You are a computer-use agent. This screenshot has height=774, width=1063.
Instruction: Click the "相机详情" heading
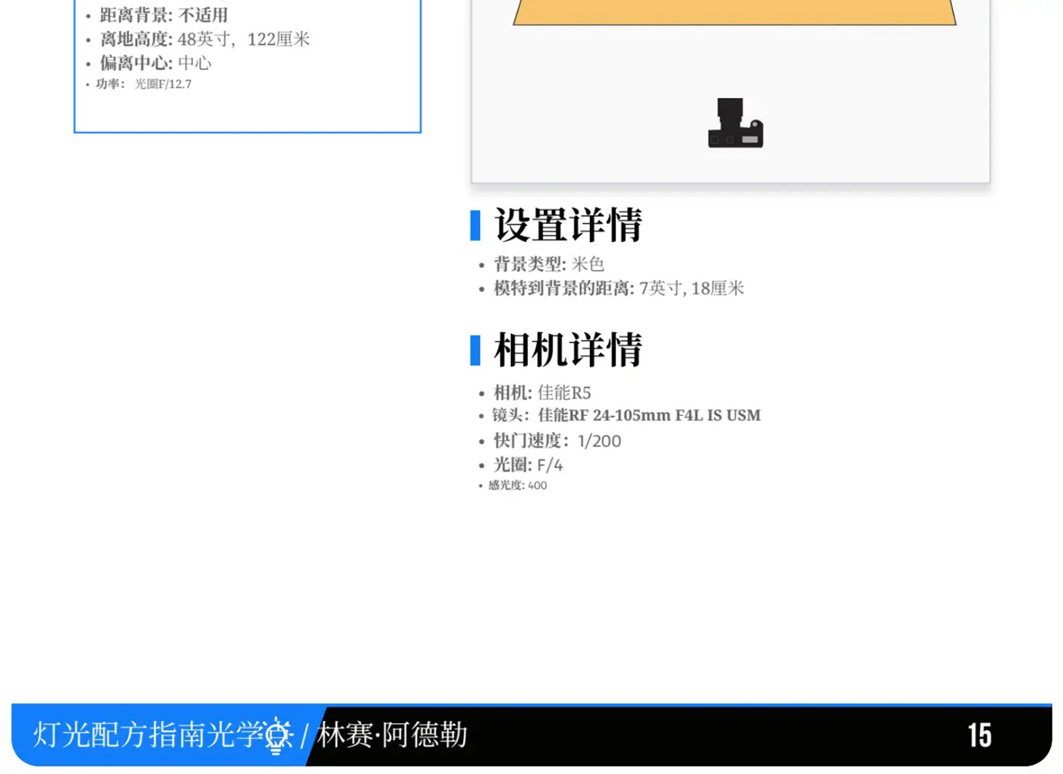pyautogui.click(x=568, y=351)
